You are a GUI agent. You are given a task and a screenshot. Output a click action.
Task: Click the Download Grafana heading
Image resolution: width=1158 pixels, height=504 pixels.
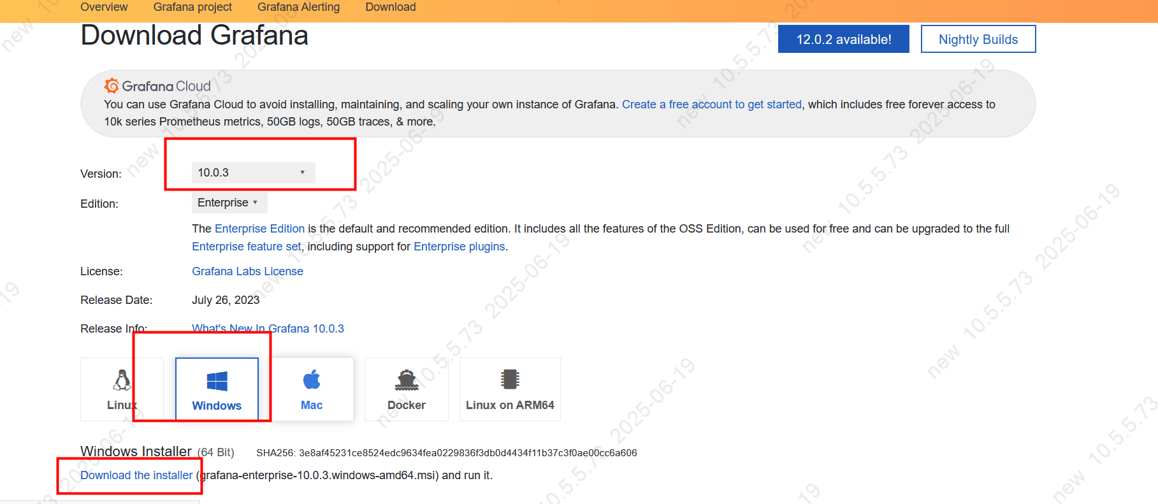[x=194, y=35]
